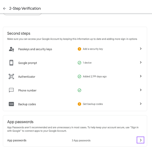This screenshot has width=152, height=154.
Task: Expand the Authenticator row chevron
Action: coord(141,76)
